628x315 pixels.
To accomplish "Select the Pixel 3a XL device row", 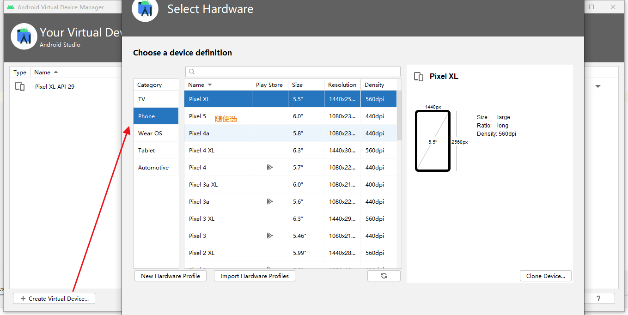I will point(290,184).
